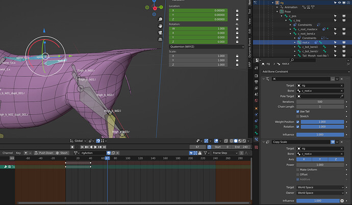Toggle fake user shield for rigAction

click(109, 153)
